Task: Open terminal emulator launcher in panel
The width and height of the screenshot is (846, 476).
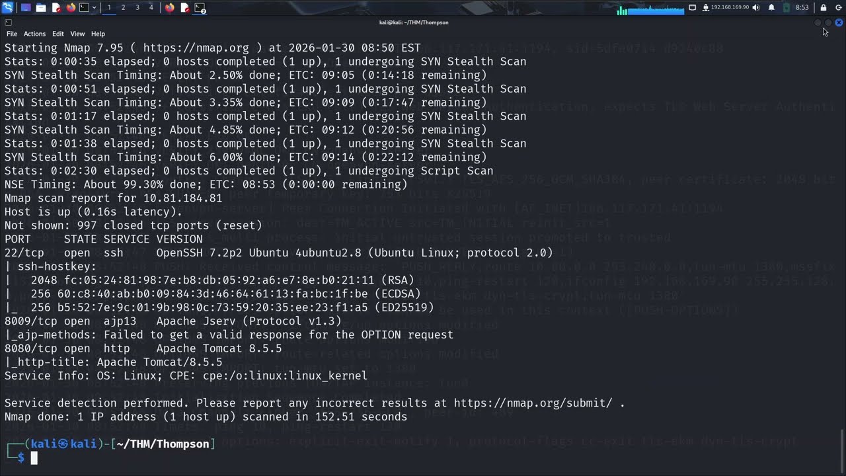Action: (x=84, y=7)
